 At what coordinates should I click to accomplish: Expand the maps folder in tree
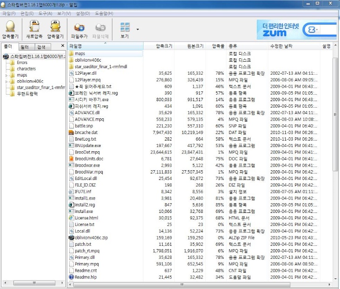7,75
